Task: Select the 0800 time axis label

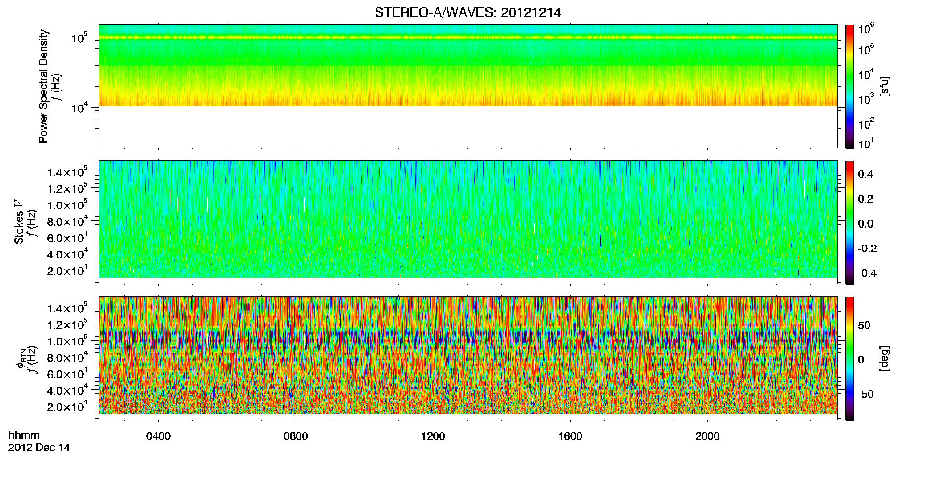Action: click(x=296, y=436)
